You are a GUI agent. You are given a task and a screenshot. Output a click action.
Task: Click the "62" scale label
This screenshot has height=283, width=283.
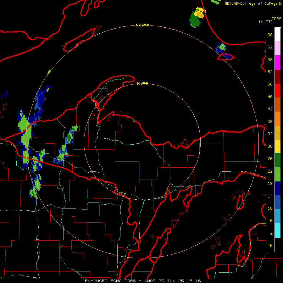(x=270, y=47)
